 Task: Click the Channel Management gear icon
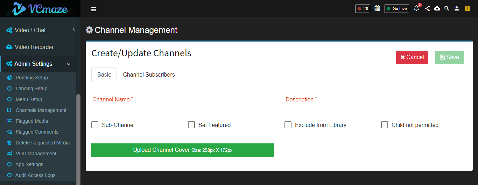point(90,30)
